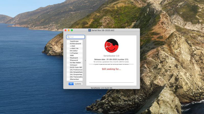This screenshot has width=204, height=114.
Task: Click the Still seeking for... text
Action: pyautogui.click(x=111, y=69)
